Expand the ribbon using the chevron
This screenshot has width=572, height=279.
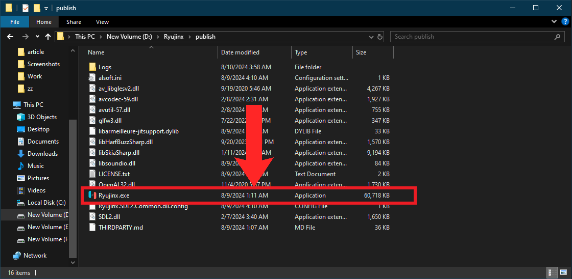coord(555,22)
